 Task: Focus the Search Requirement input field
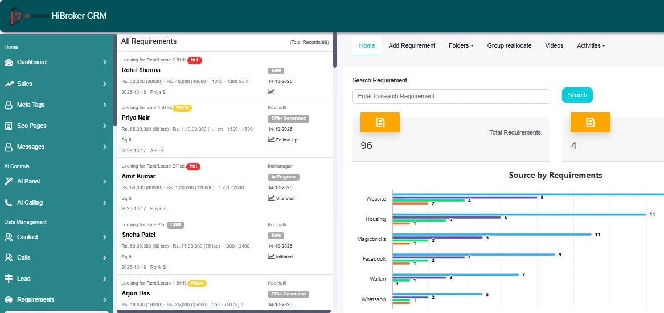452,97
